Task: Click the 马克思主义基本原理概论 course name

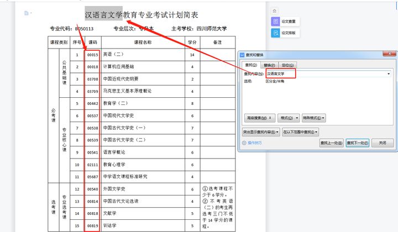Action: coord(127,91)
